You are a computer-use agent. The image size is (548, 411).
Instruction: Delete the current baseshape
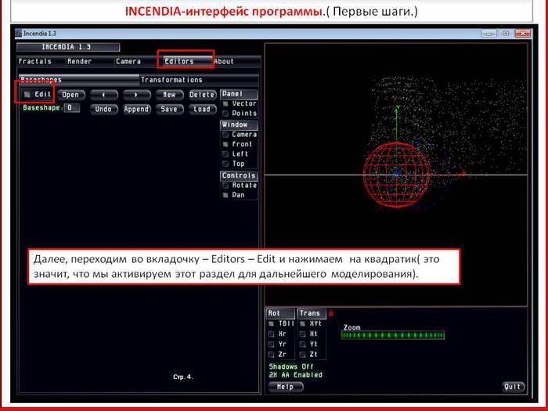coord(202,95)
